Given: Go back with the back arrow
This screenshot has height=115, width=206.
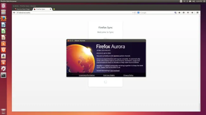Looking at the screenshot, I should pos(14,13).
